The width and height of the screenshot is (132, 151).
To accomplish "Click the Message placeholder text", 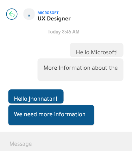I will (x=20, y=144).
